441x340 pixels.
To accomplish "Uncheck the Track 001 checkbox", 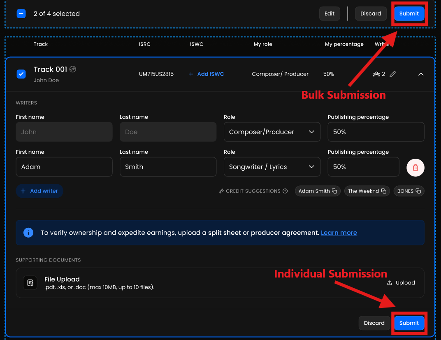I will [21, 74].
